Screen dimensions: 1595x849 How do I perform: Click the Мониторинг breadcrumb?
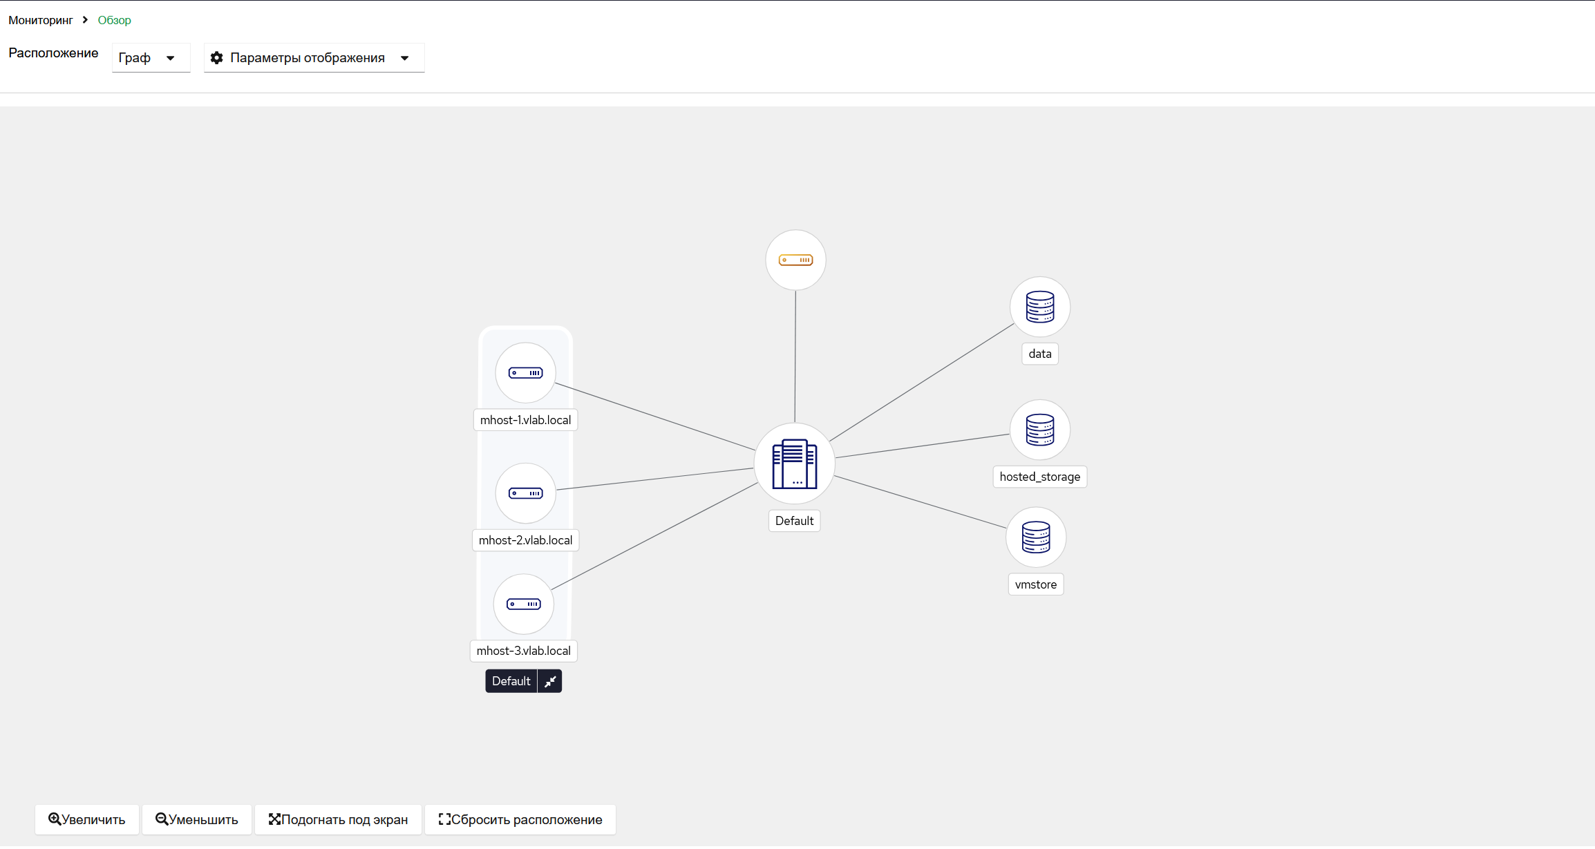[x=40, y=20]
